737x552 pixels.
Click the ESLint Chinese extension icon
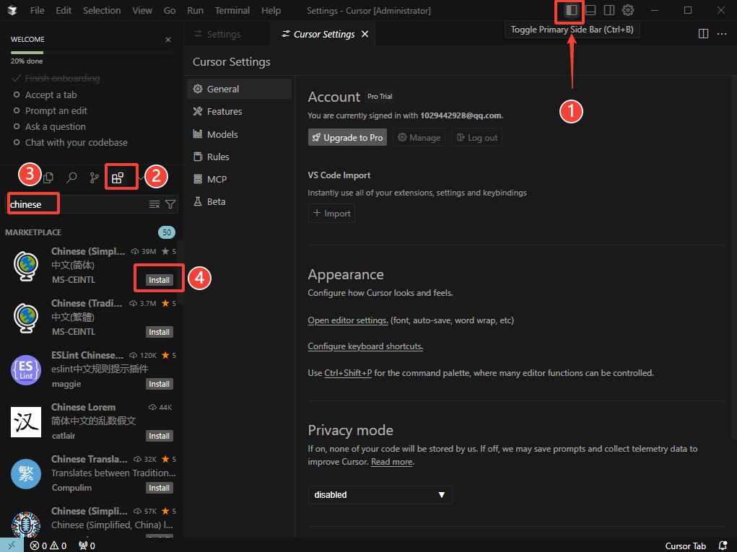[x=26, y=369]
